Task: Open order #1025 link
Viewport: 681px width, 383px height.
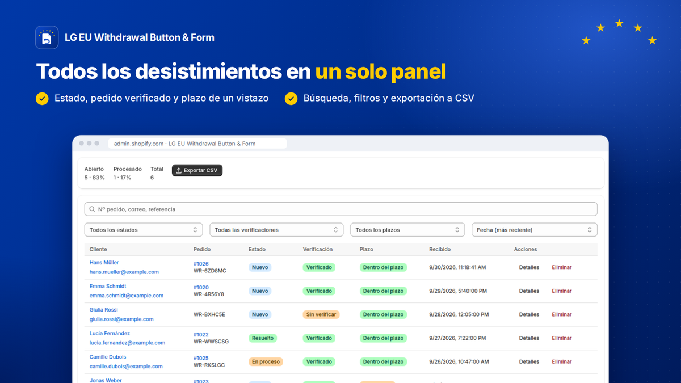Action: click(x=201, y=359)
